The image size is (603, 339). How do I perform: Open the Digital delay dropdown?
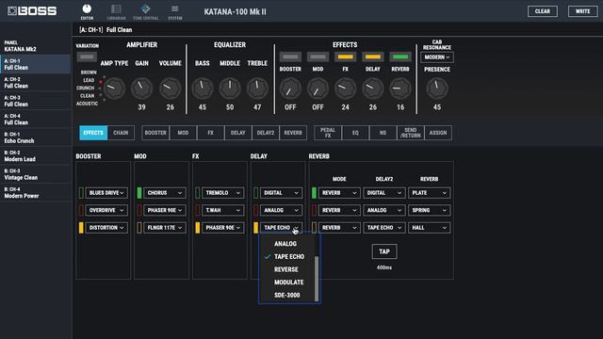pos(281,193)
